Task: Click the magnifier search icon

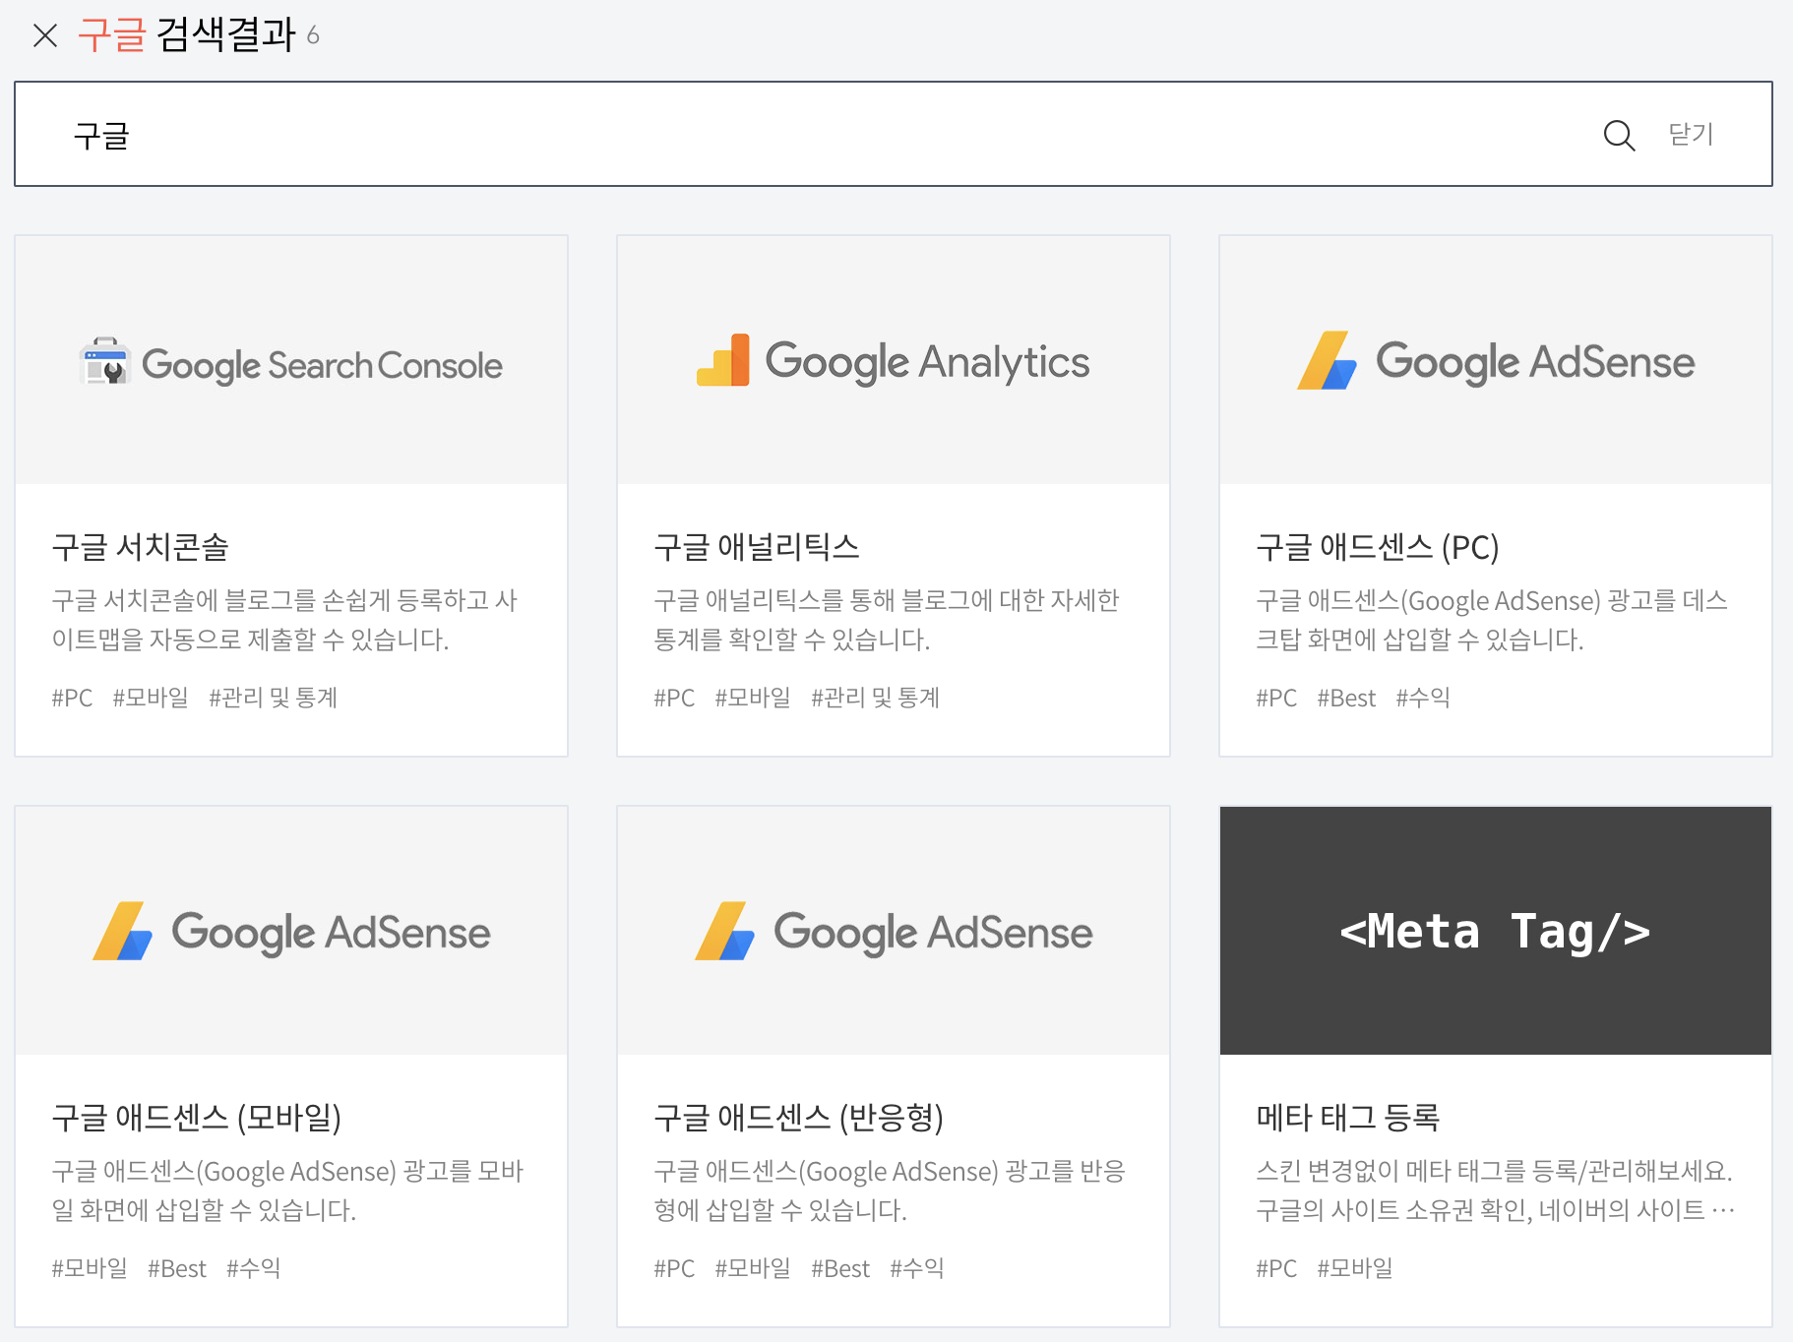Action: click(x=1619, y=135)
